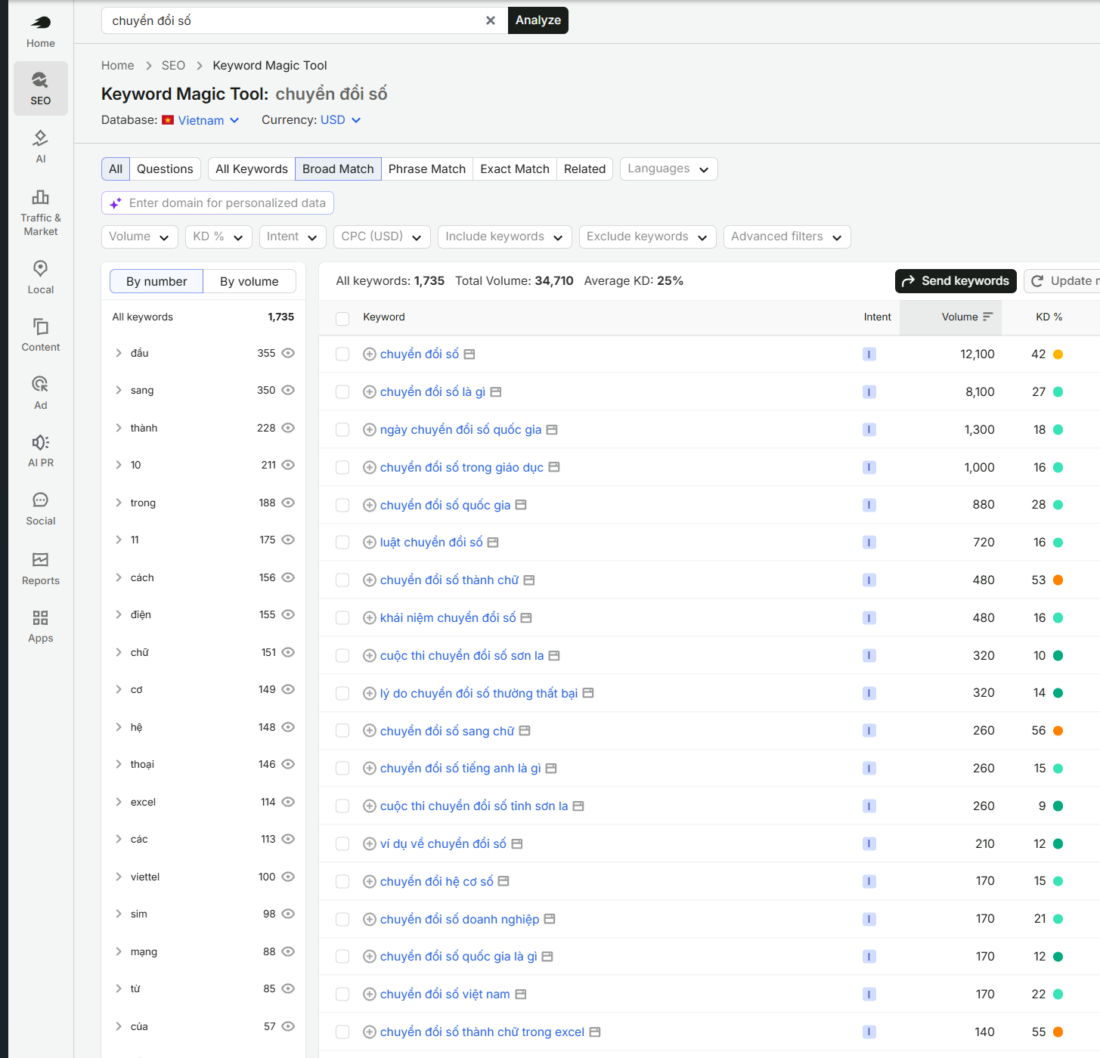Select the Related tab
Image resolution: width=1100 pixels, height=1058 pixels.
point(585,169)
